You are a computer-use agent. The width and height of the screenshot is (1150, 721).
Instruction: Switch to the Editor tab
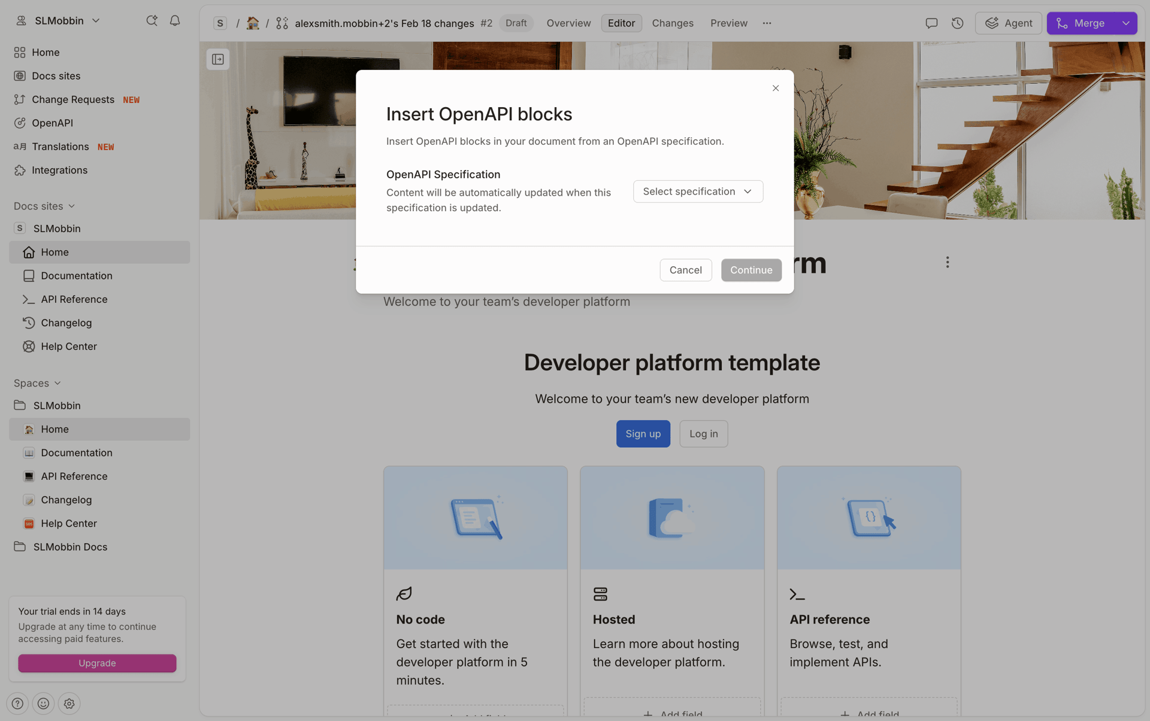point(621,23)
